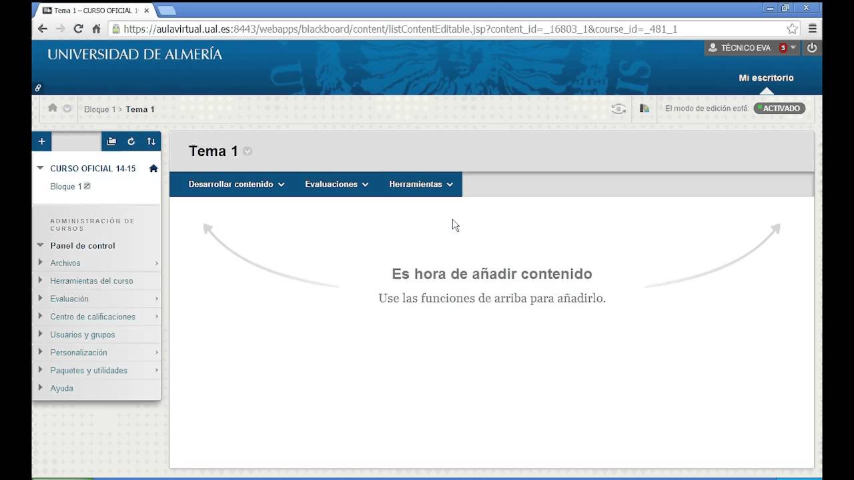This screenshot has width=854, height=480.
Task: Click the Panel de control heading
Action: point(83,245)
